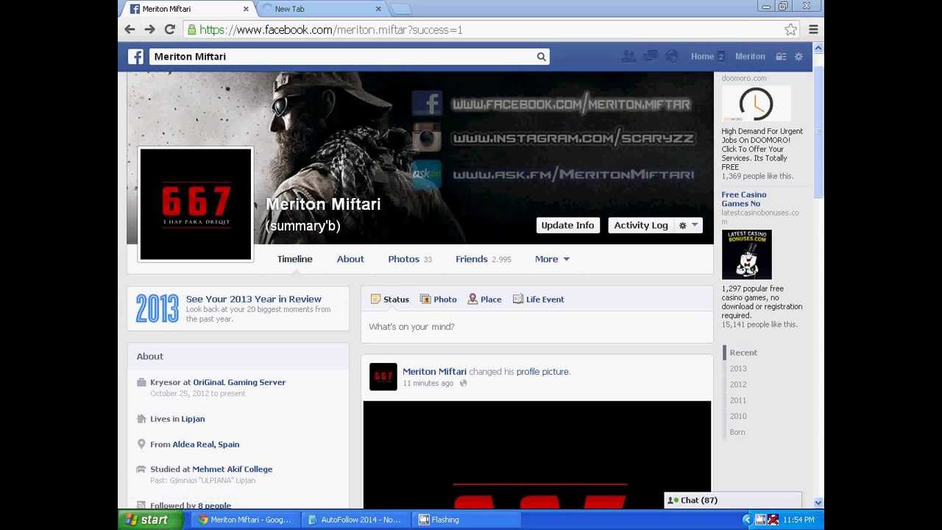Click the 8 people followed link

coord(214,505)
